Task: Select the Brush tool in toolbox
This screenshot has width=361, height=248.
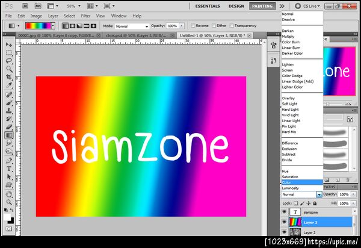Action: pyautogui.click(x=9, y=103)
